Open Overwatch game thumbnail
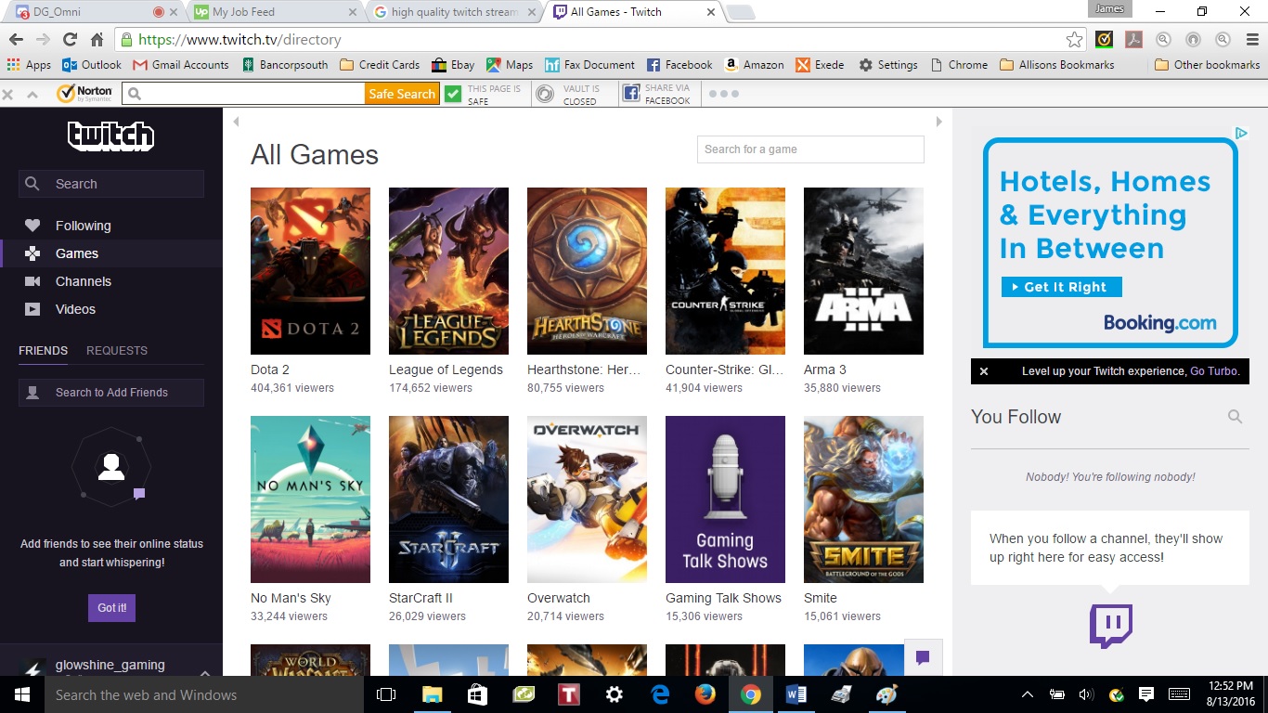This screenshot has width=1268, height=713. [x=587, y=499]
